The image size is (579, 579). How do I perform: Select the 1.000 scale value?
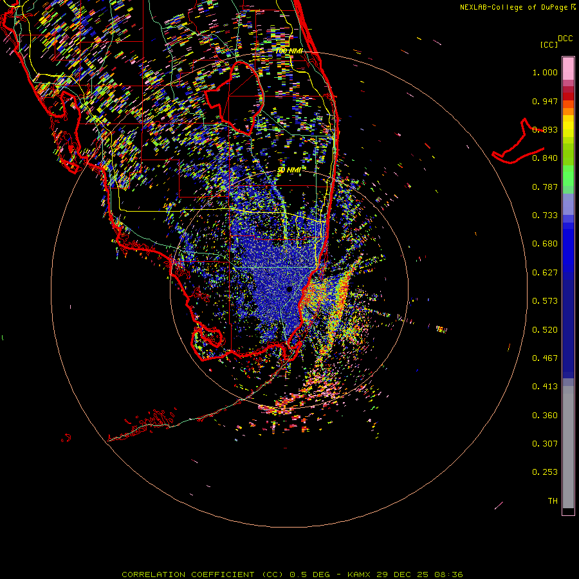tap(545, 72)
